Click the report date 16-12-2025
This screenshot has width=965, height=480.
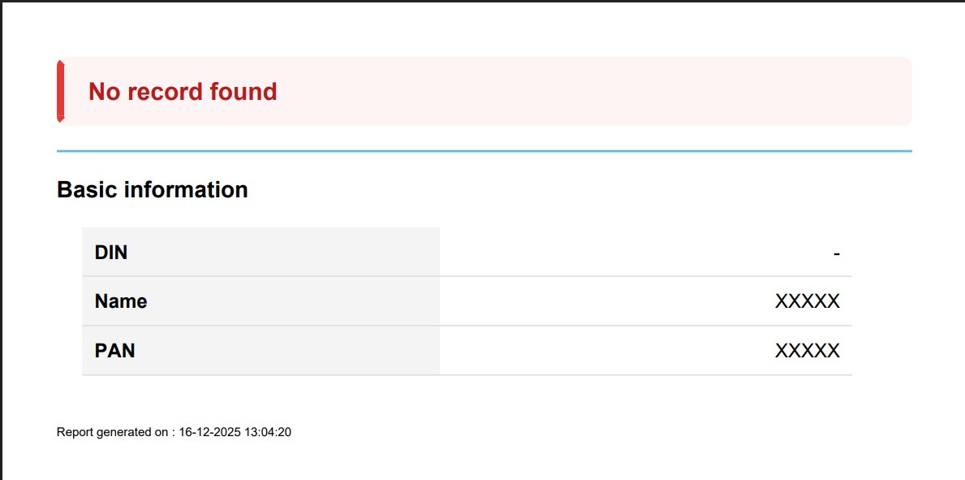point(210,433)
